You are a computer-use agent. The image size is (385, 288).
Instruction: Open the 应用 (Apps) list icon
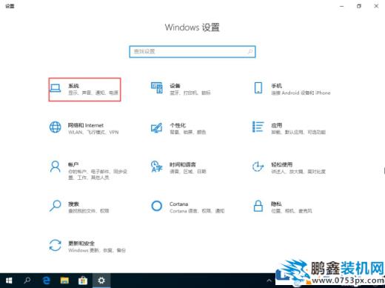[x=258, y=127]
